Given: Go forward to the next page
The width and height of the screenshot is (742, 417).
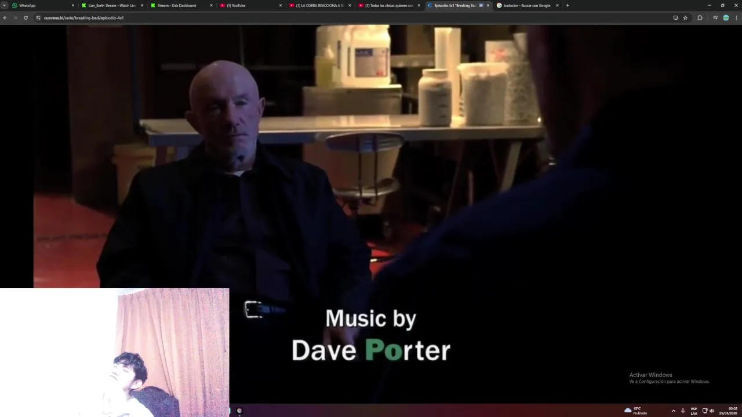Looking at the screenshot, I should [x=16, y=18].
